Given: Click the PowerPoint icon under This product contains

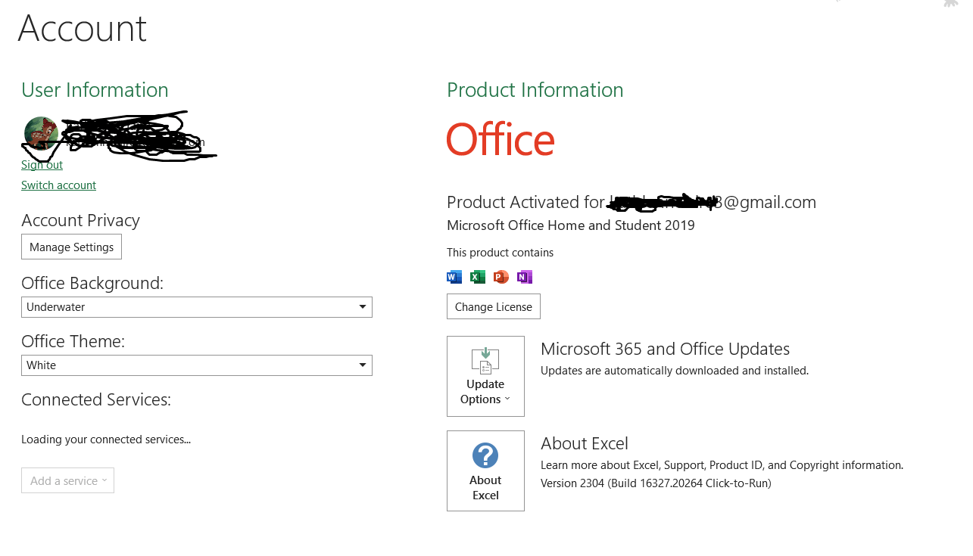Looking at the screenshot, I should (501, 277).
